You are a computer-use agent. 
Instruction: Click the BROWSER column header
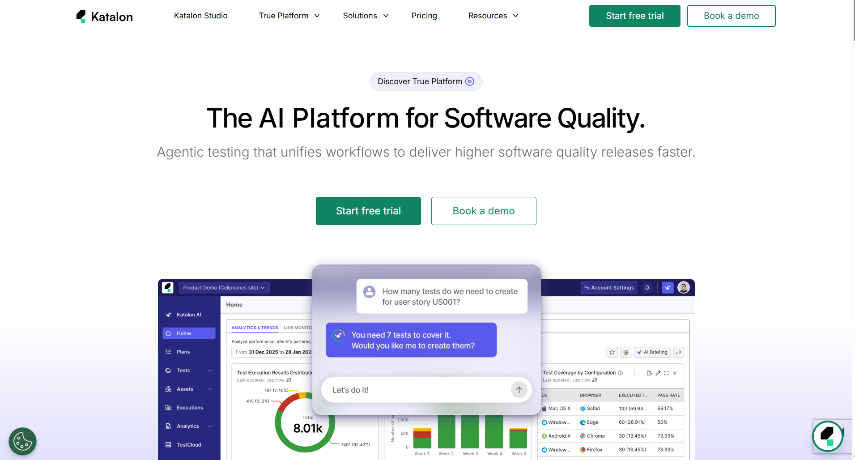(591, 395)
